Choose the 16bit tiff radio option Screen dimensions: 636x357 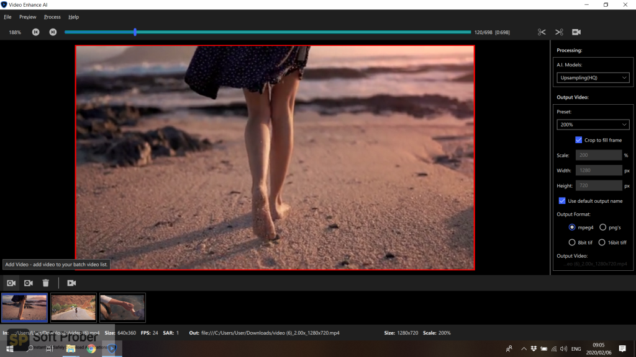tap(602, 242)
